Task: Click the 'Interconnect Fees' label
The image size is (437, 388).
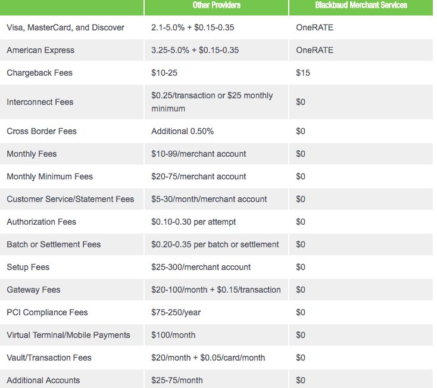Action: click(x=40, y=102)
